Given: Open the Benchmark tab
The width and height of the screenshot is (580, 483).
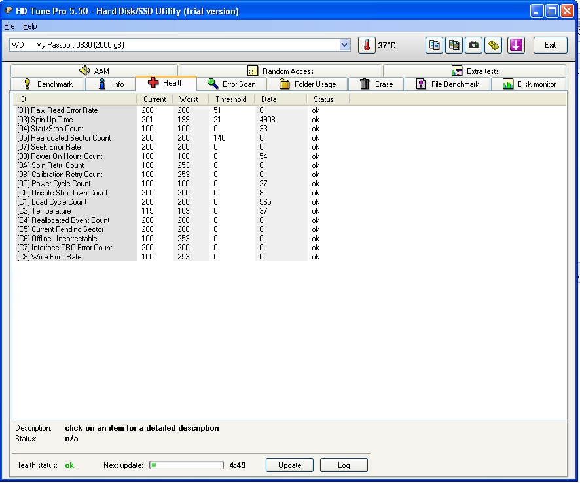Looking at the screenshot, I should pyautogui.click(x=48, y=84).
